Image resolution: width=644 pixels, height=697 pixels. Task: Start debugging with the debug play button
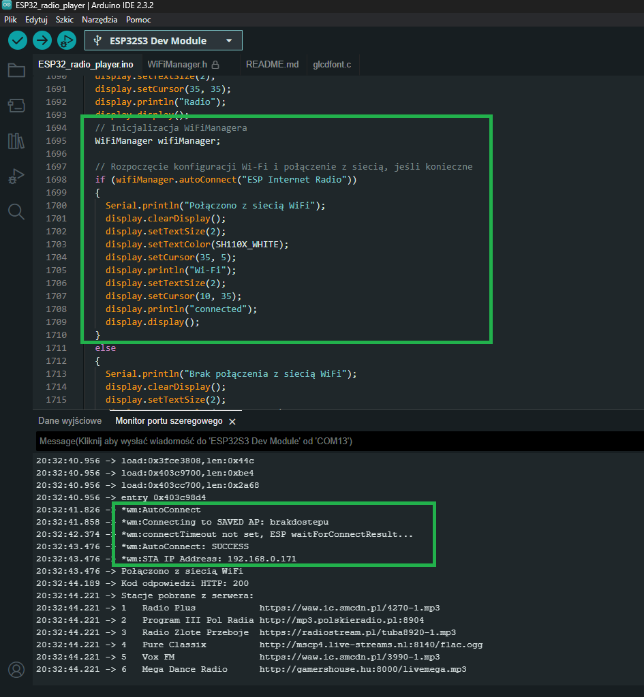[67, 40]
